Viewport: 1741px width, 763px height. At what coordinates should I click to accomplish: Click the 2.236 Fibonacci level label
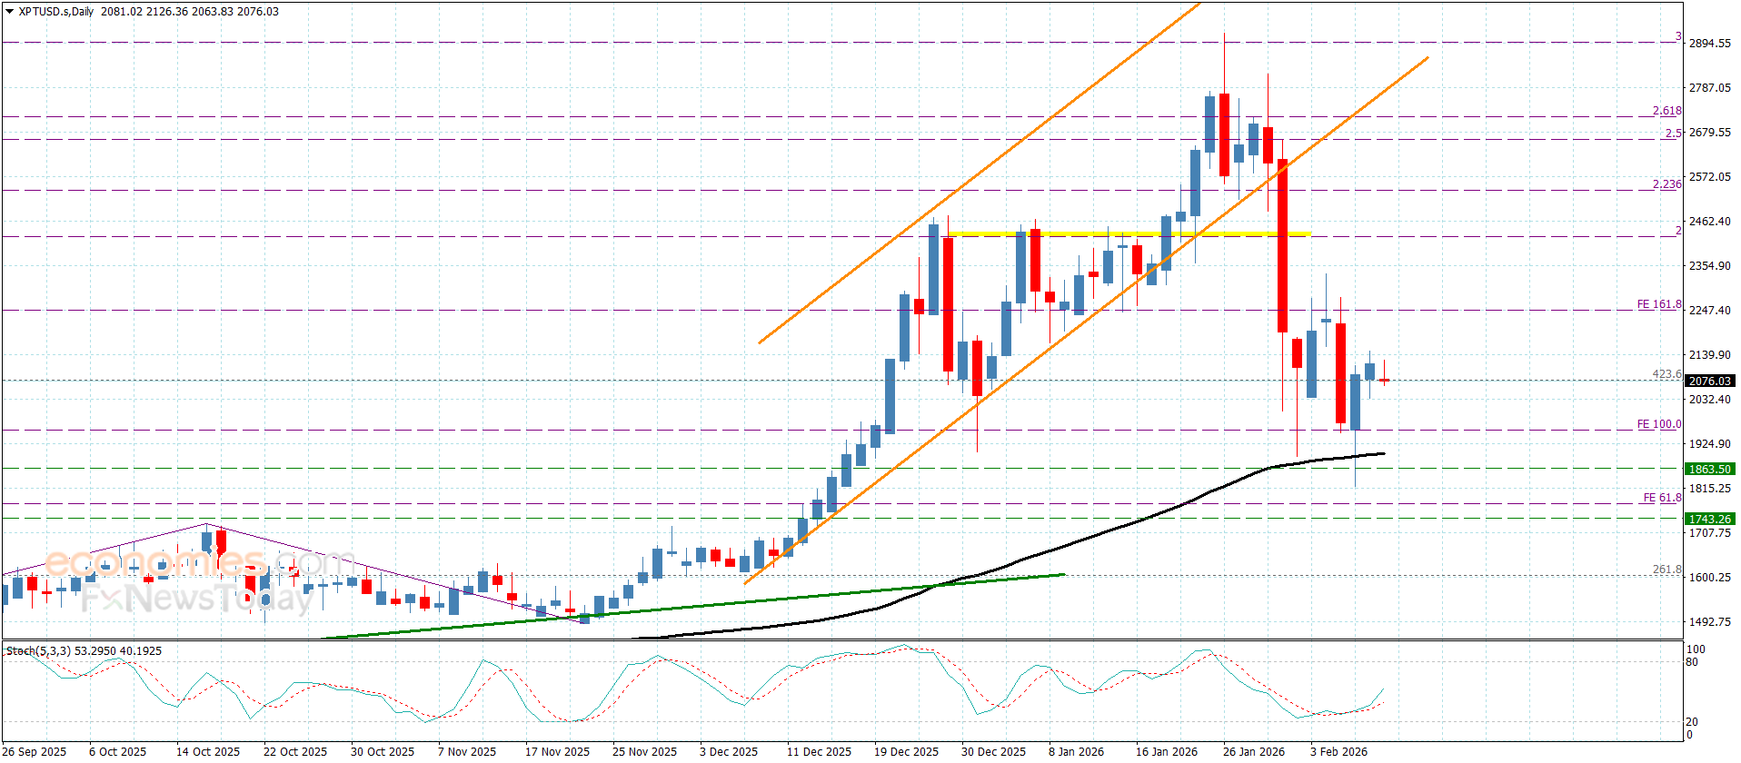click(x=1666, y=184)
